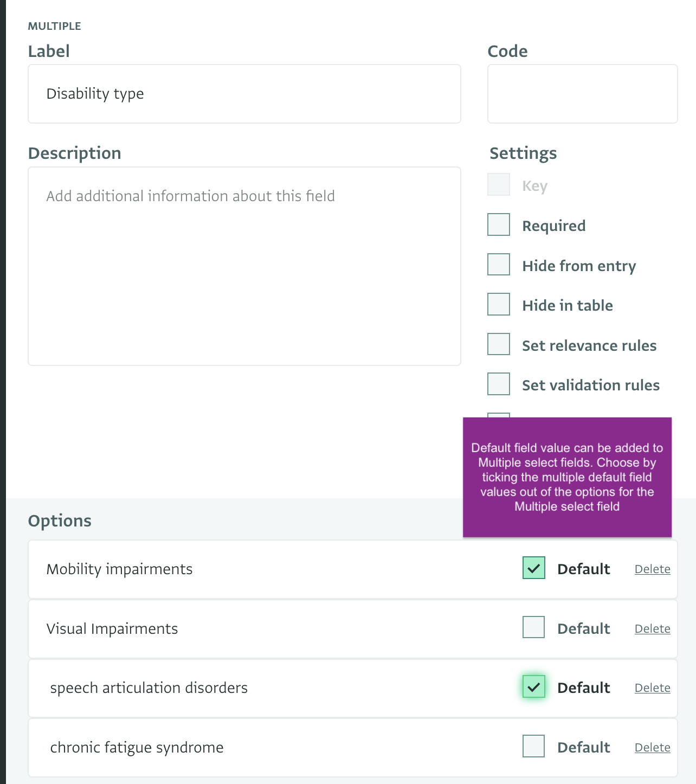Viewport: 696px width, 784px height.
Task: Dismiss the purple default values tooltip
Action: 567,477
